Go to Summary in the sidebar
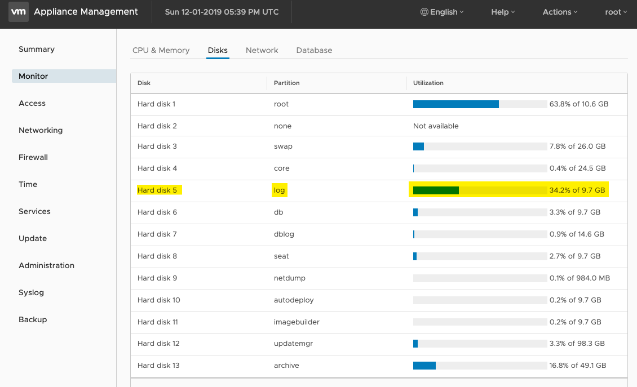The image size is (637, 387). click(x=37, y=49)
